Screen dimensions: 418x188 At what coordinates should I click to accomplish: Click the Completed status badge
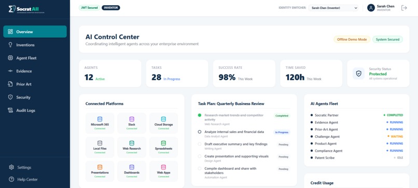click(282, 116)
